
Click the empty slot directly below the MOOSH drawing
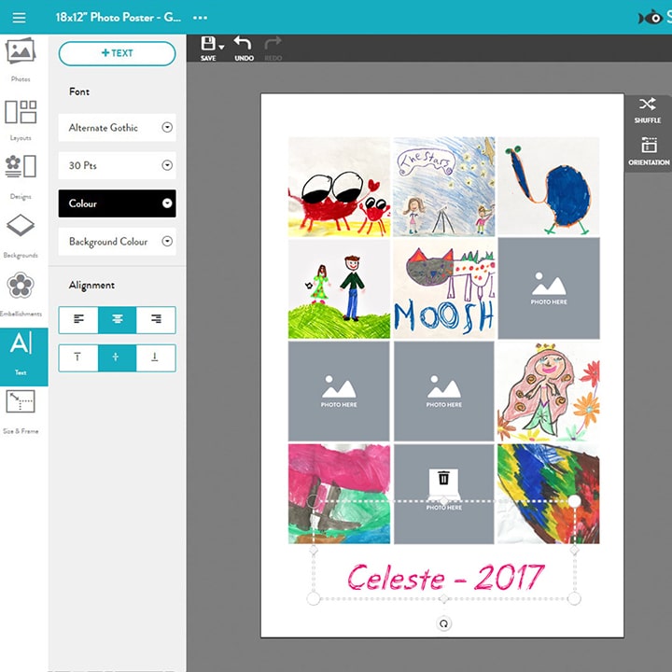tap(444, 391)
